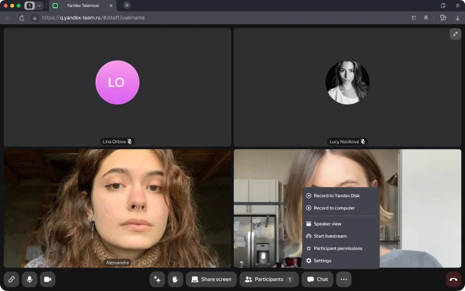Viewport: 465px width, 291px height.
Task: Open the sparkle reactions button
Action: (157, 279)
